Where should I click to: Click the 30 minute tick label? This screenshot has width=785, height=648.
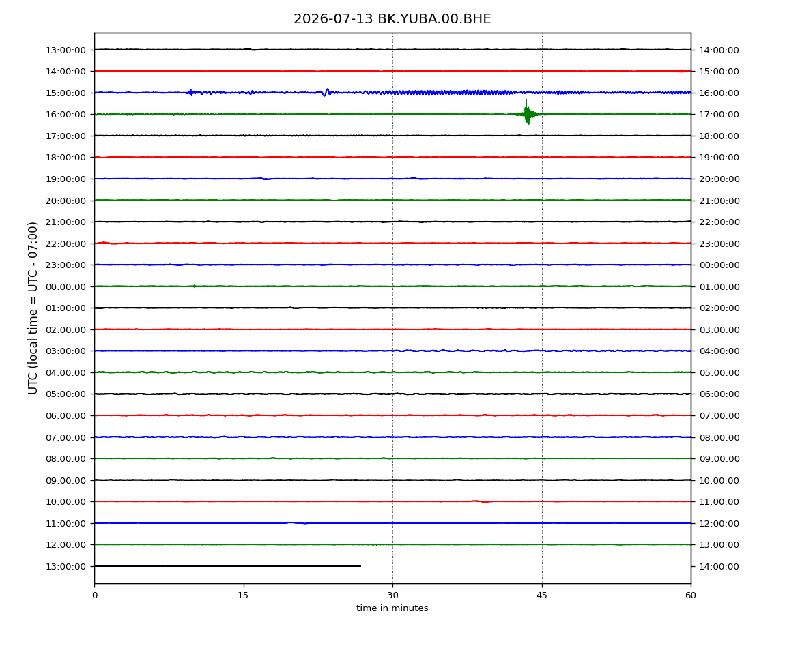click(392, 595)
